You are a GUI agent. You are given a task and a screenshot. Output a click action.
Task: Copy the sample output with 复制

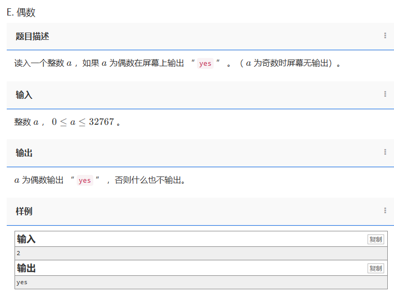click(375, 268)
